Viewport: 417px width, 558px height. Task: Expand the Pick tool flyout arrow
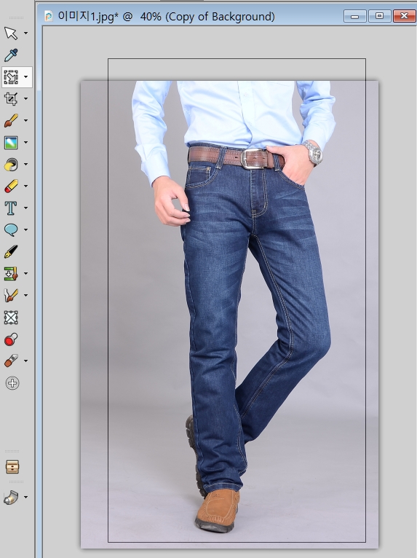26,33
